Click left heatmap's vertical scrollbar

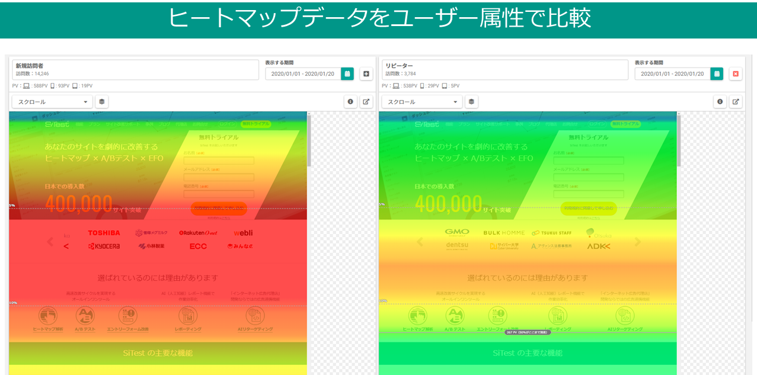point(309,139)
